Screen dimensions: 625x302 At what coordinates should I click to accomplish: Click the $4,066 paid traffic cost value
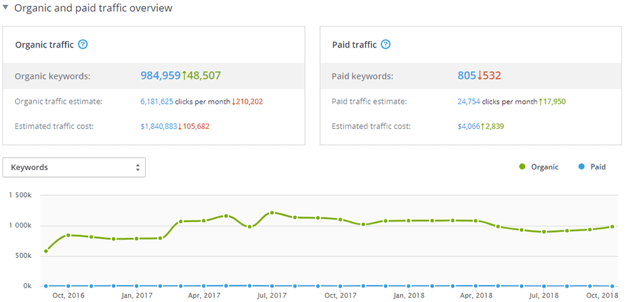[x=469, y=126]
